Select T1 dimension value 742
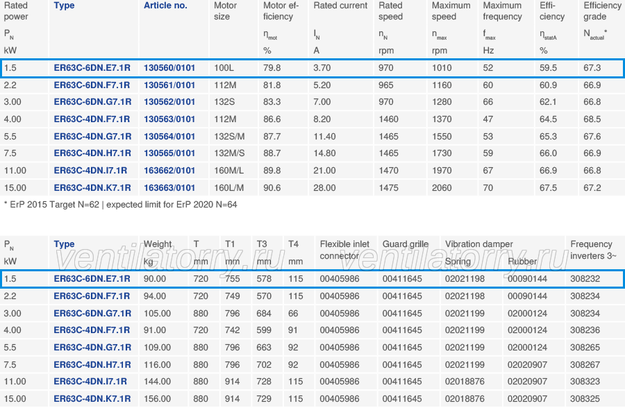The image size is (625, 408). [233, 330]
